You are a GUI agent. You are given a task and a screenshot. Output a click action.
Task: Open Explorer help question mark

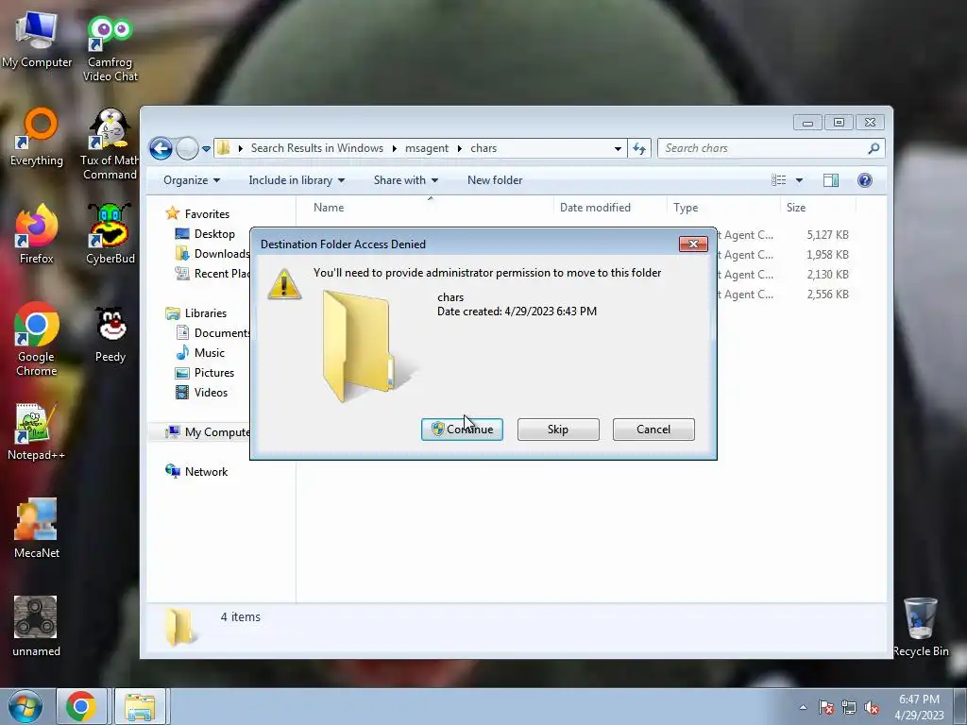tap(865, 180)
